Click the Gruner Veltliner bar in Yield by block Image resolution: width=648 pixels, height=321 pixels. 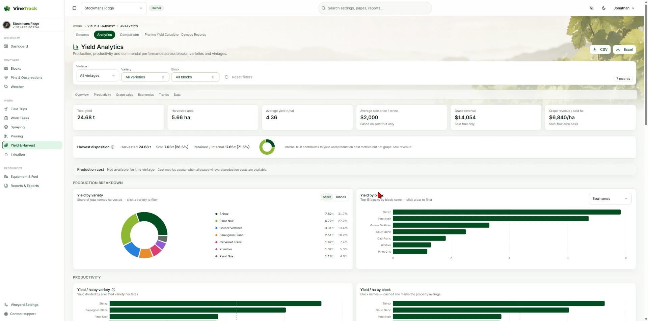(x=441, y=225)
